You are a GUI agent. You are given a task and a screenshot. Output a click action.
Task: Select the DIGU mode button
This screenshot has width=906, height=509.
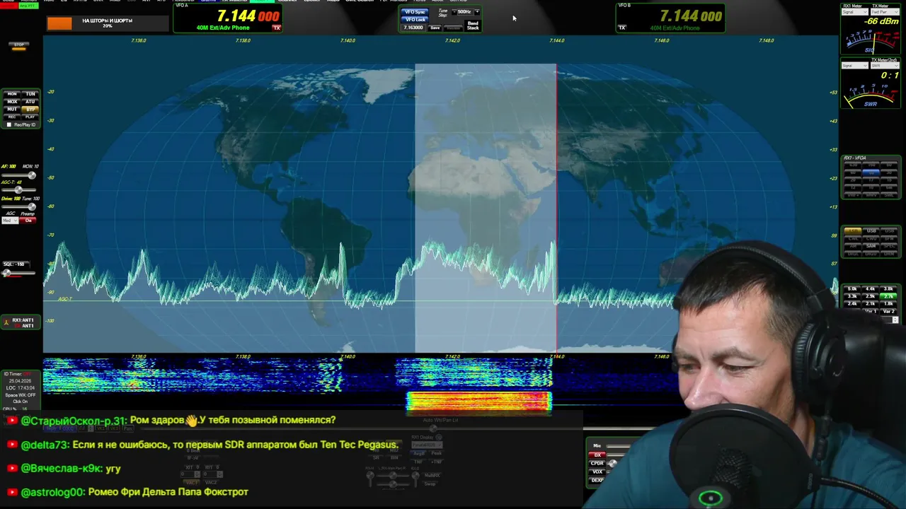pyautogui.click(x=871, y=254)
